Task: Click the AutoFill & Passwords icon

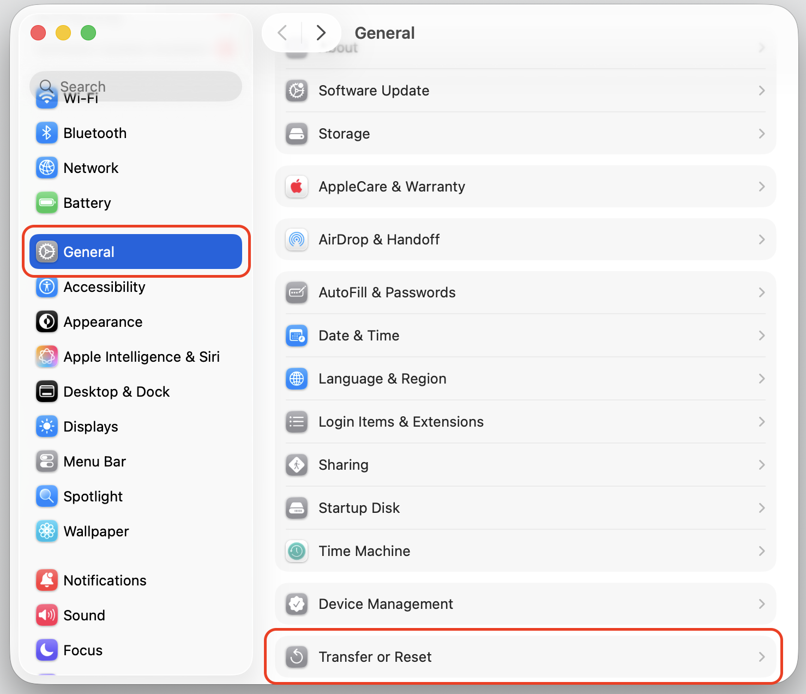Action: (x=297, y=292)
